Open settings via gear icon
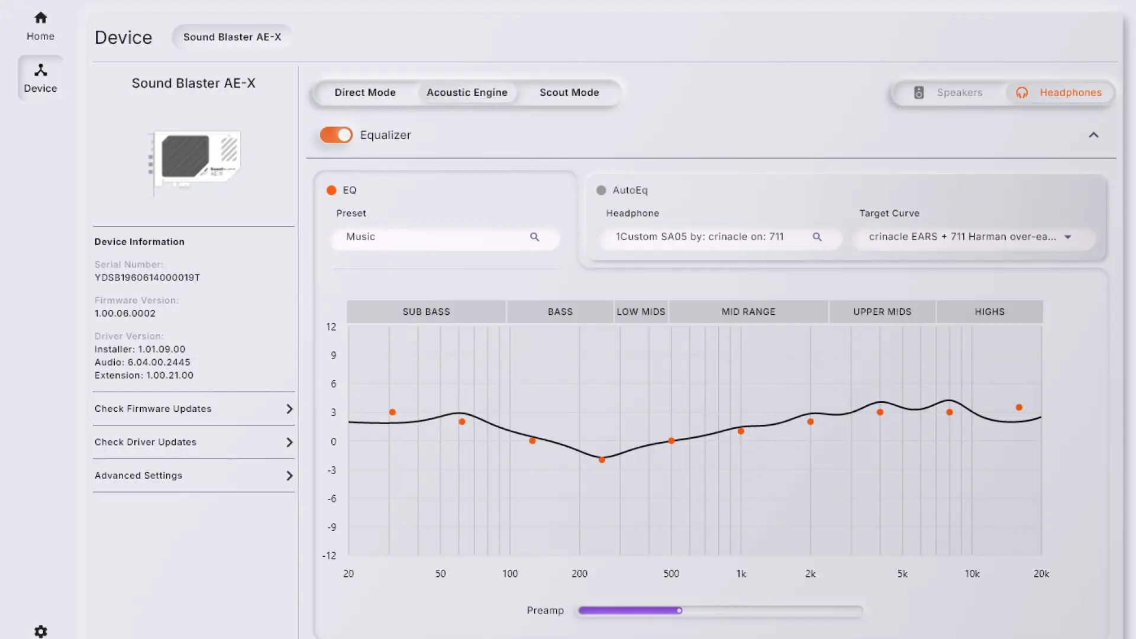The width and height of the screenshot is (1136, 639). (40, 631)
